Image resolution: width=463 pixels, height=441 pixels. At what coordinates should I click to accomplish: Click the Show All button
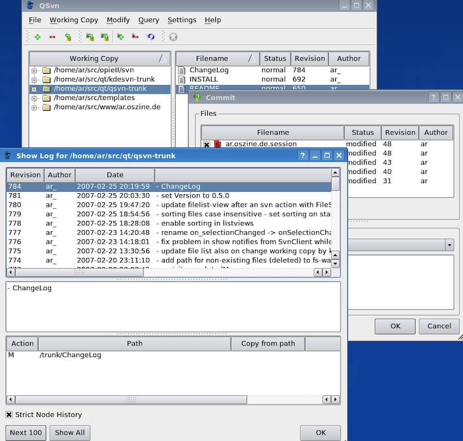pyautogui.click(x=69, y=432)
